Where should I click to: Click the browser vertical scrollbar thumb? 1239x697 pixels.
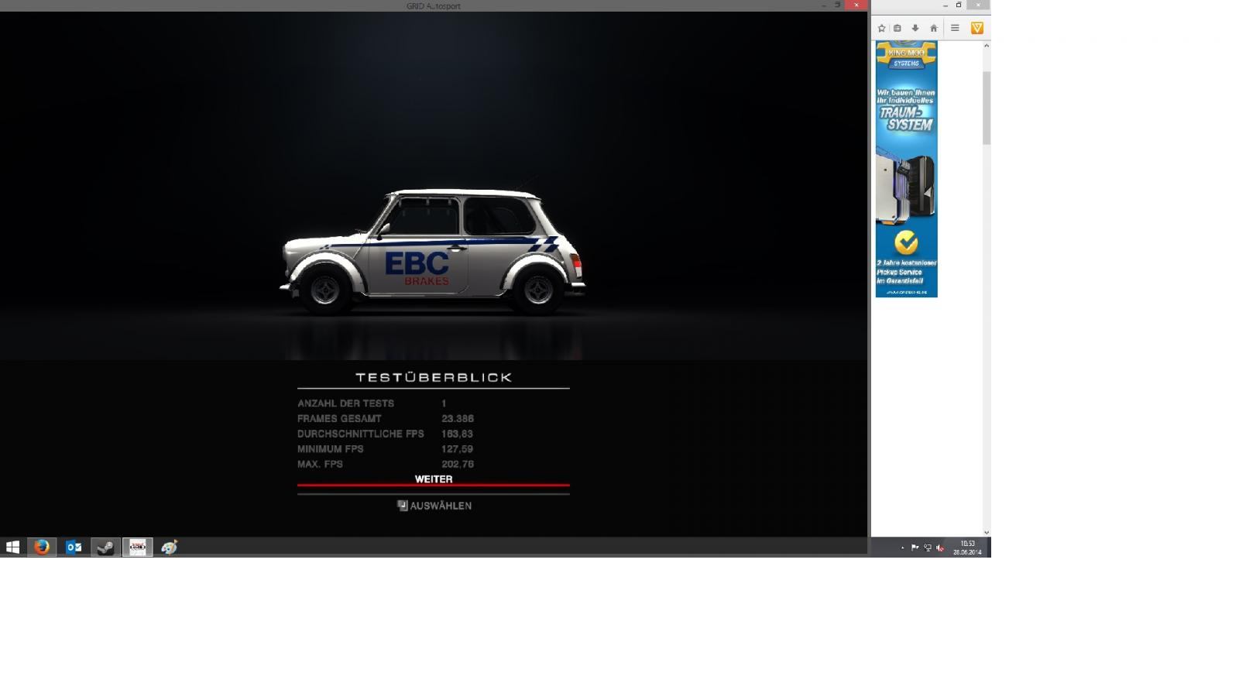pyautogui.click(x=987, y=108)
